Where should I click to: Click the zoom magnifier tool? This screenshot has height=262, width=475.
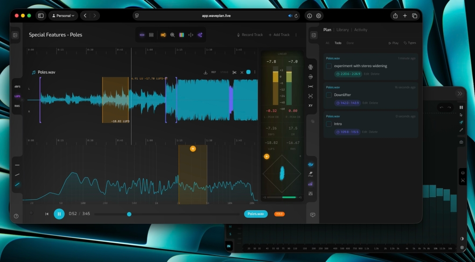point(172,35)
